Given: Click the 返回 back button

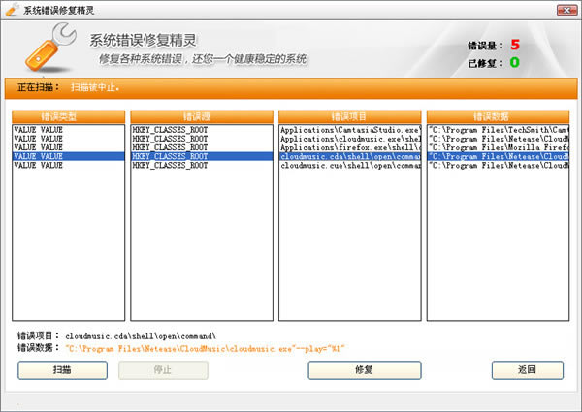Looking at the screenshot, I should [x=528, y=370].
